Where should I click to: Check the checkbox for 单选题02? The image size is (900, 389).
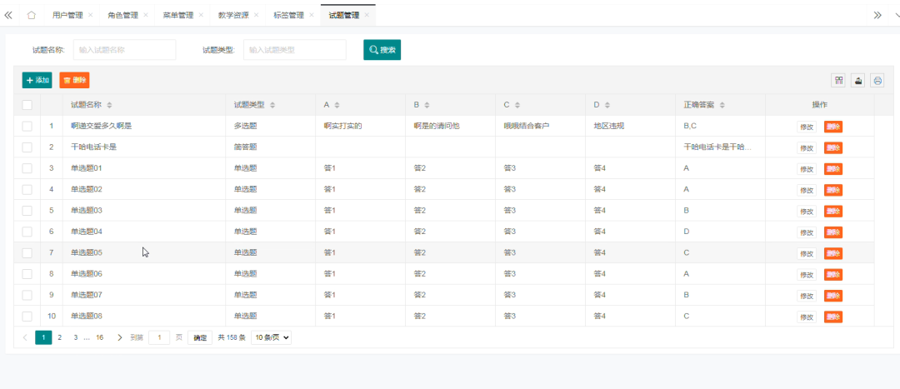point(27,189)
